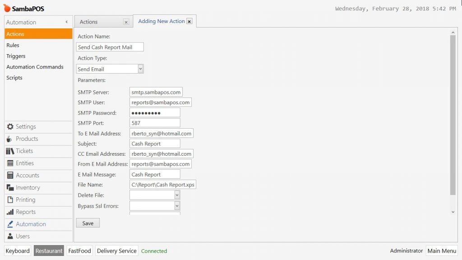Screen dimensions: 462x260
Task: Select Actions in the Automation menu
Action: tap(38, 34)
